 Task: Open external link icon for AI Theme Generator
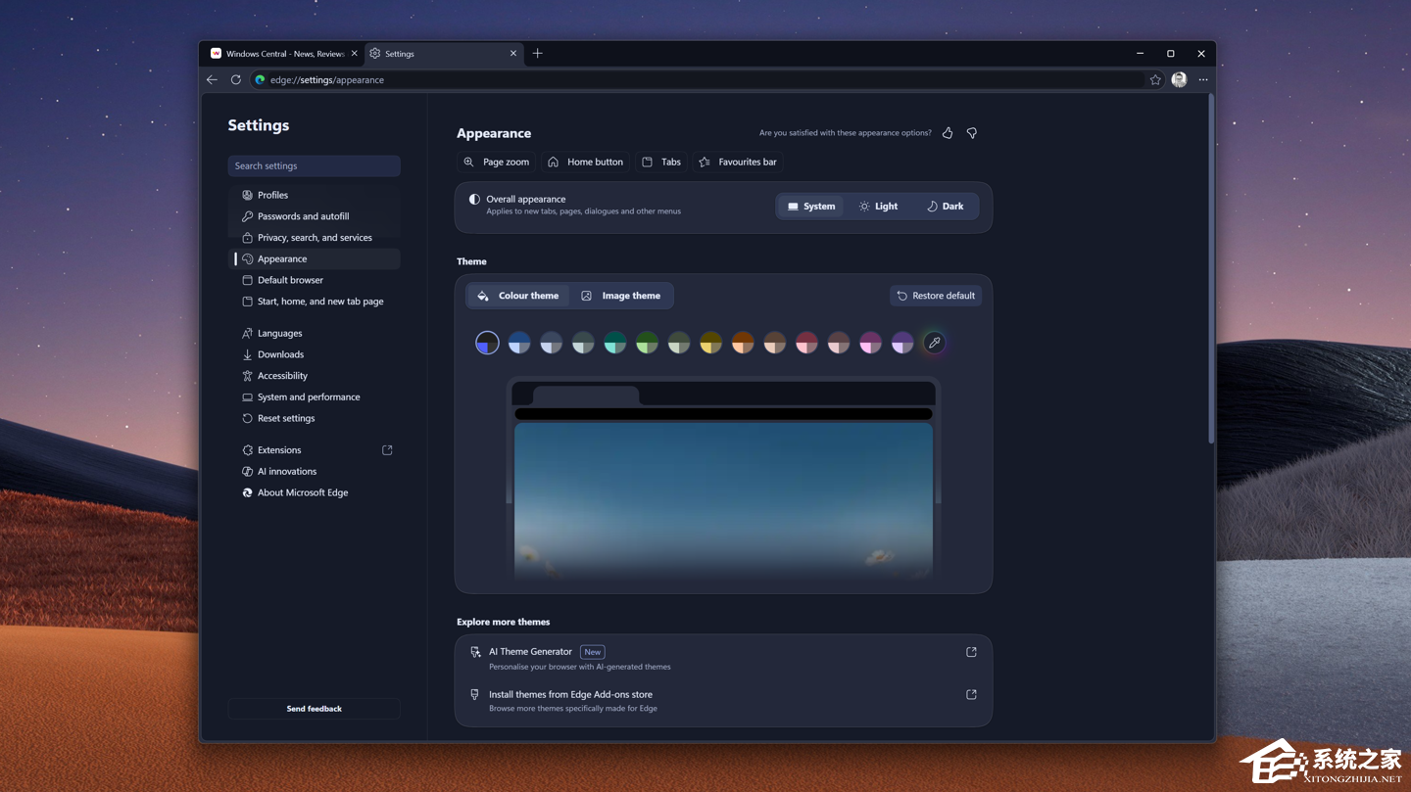click(971, 652)
